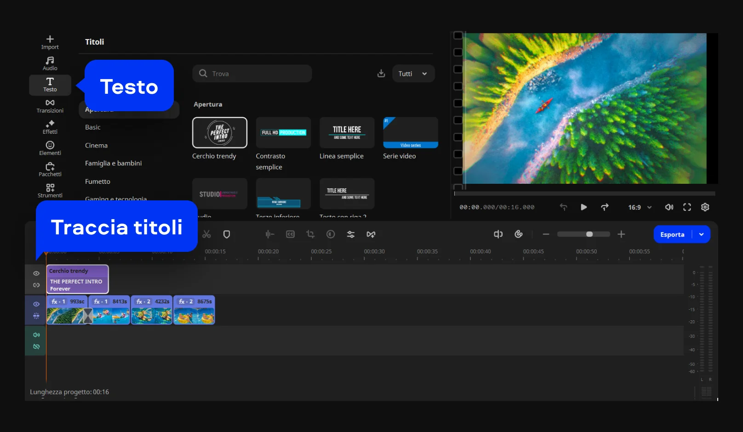Select the Cinema title category
The width and height of the screenshot is (743, 432).
click(x=96, y=145)
